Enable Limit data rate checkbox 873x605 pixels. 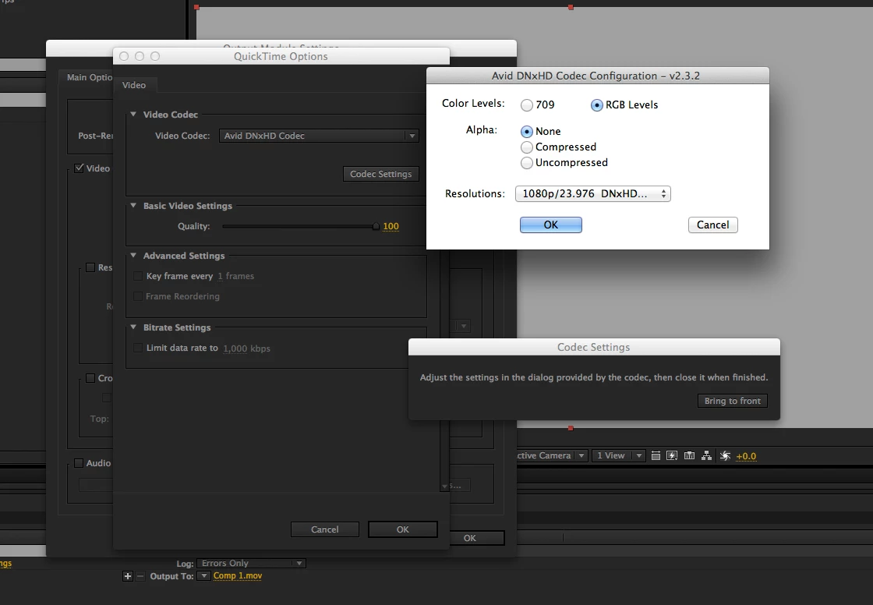coord(137,348)
